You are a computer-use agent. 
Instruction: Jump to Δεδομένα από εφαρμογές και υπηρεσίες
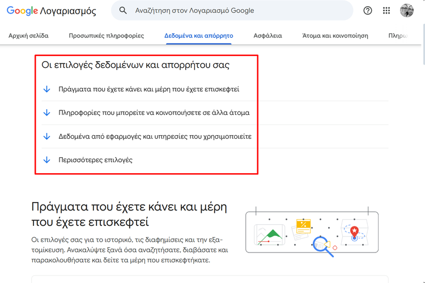155,136
